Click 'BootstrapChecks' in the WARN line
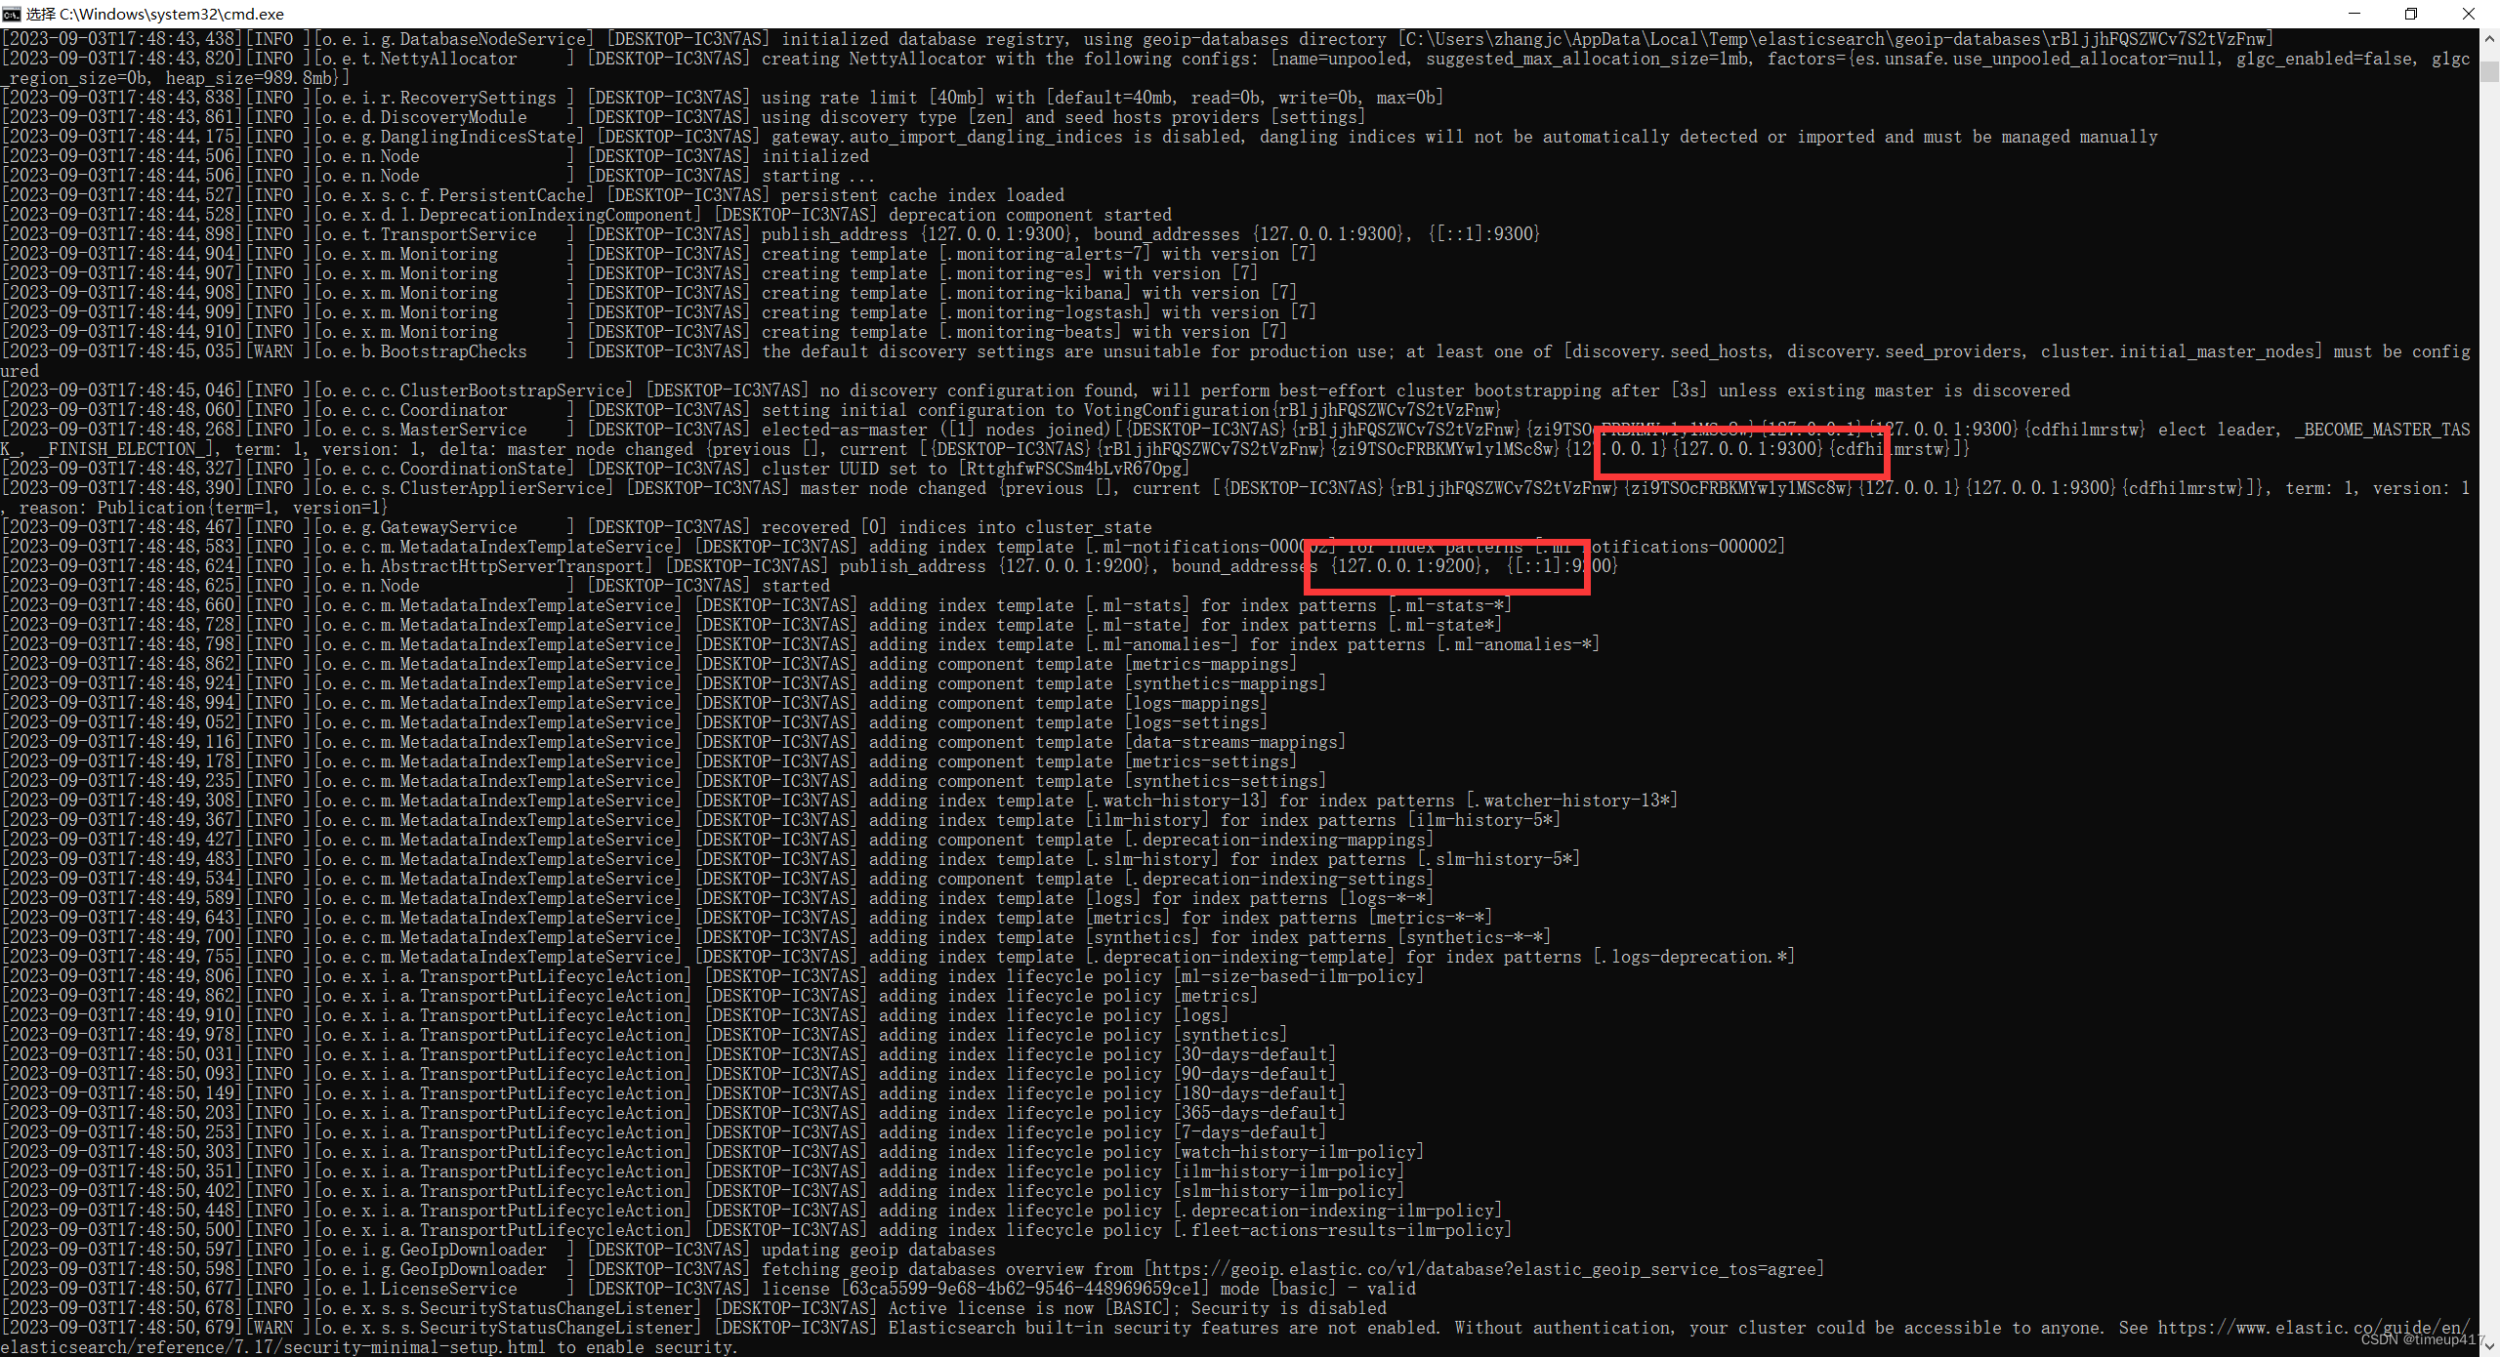 click(453, 351)
